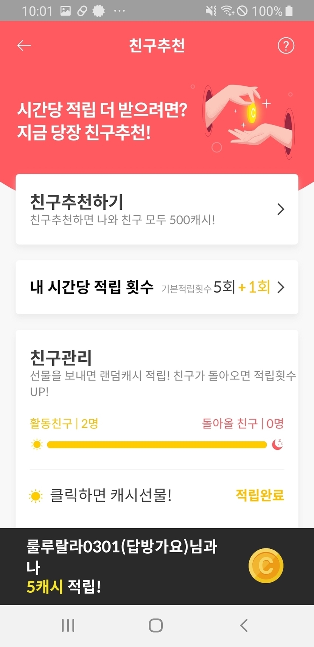The width and height of the screenshot is (314, 647).
Task: Tap the 클릭하면 캐시선물 row text
Action: (x=111, y=495)
